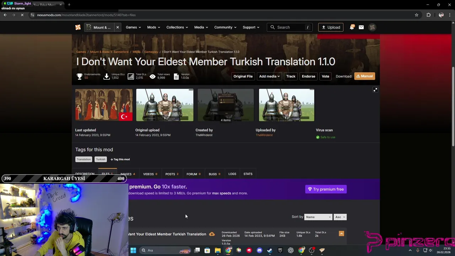The image size is (455, 256).
Task: Select the Turkish tag
Action: pos(101,159)
